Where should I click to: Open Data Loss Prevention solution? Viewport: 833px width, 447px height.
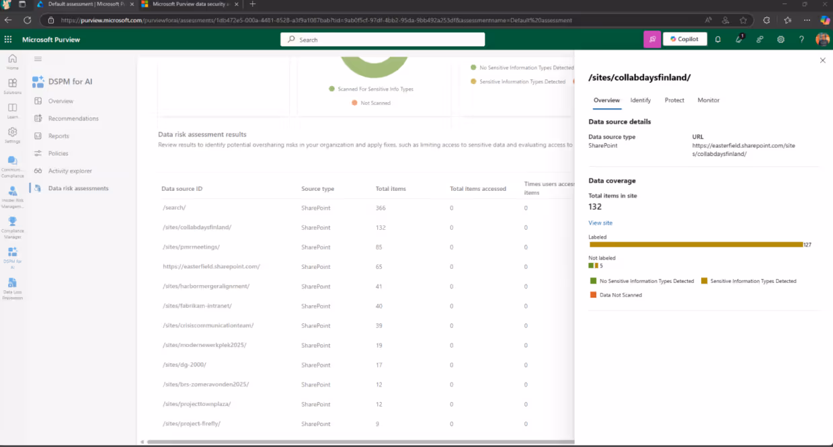[12, 288]
